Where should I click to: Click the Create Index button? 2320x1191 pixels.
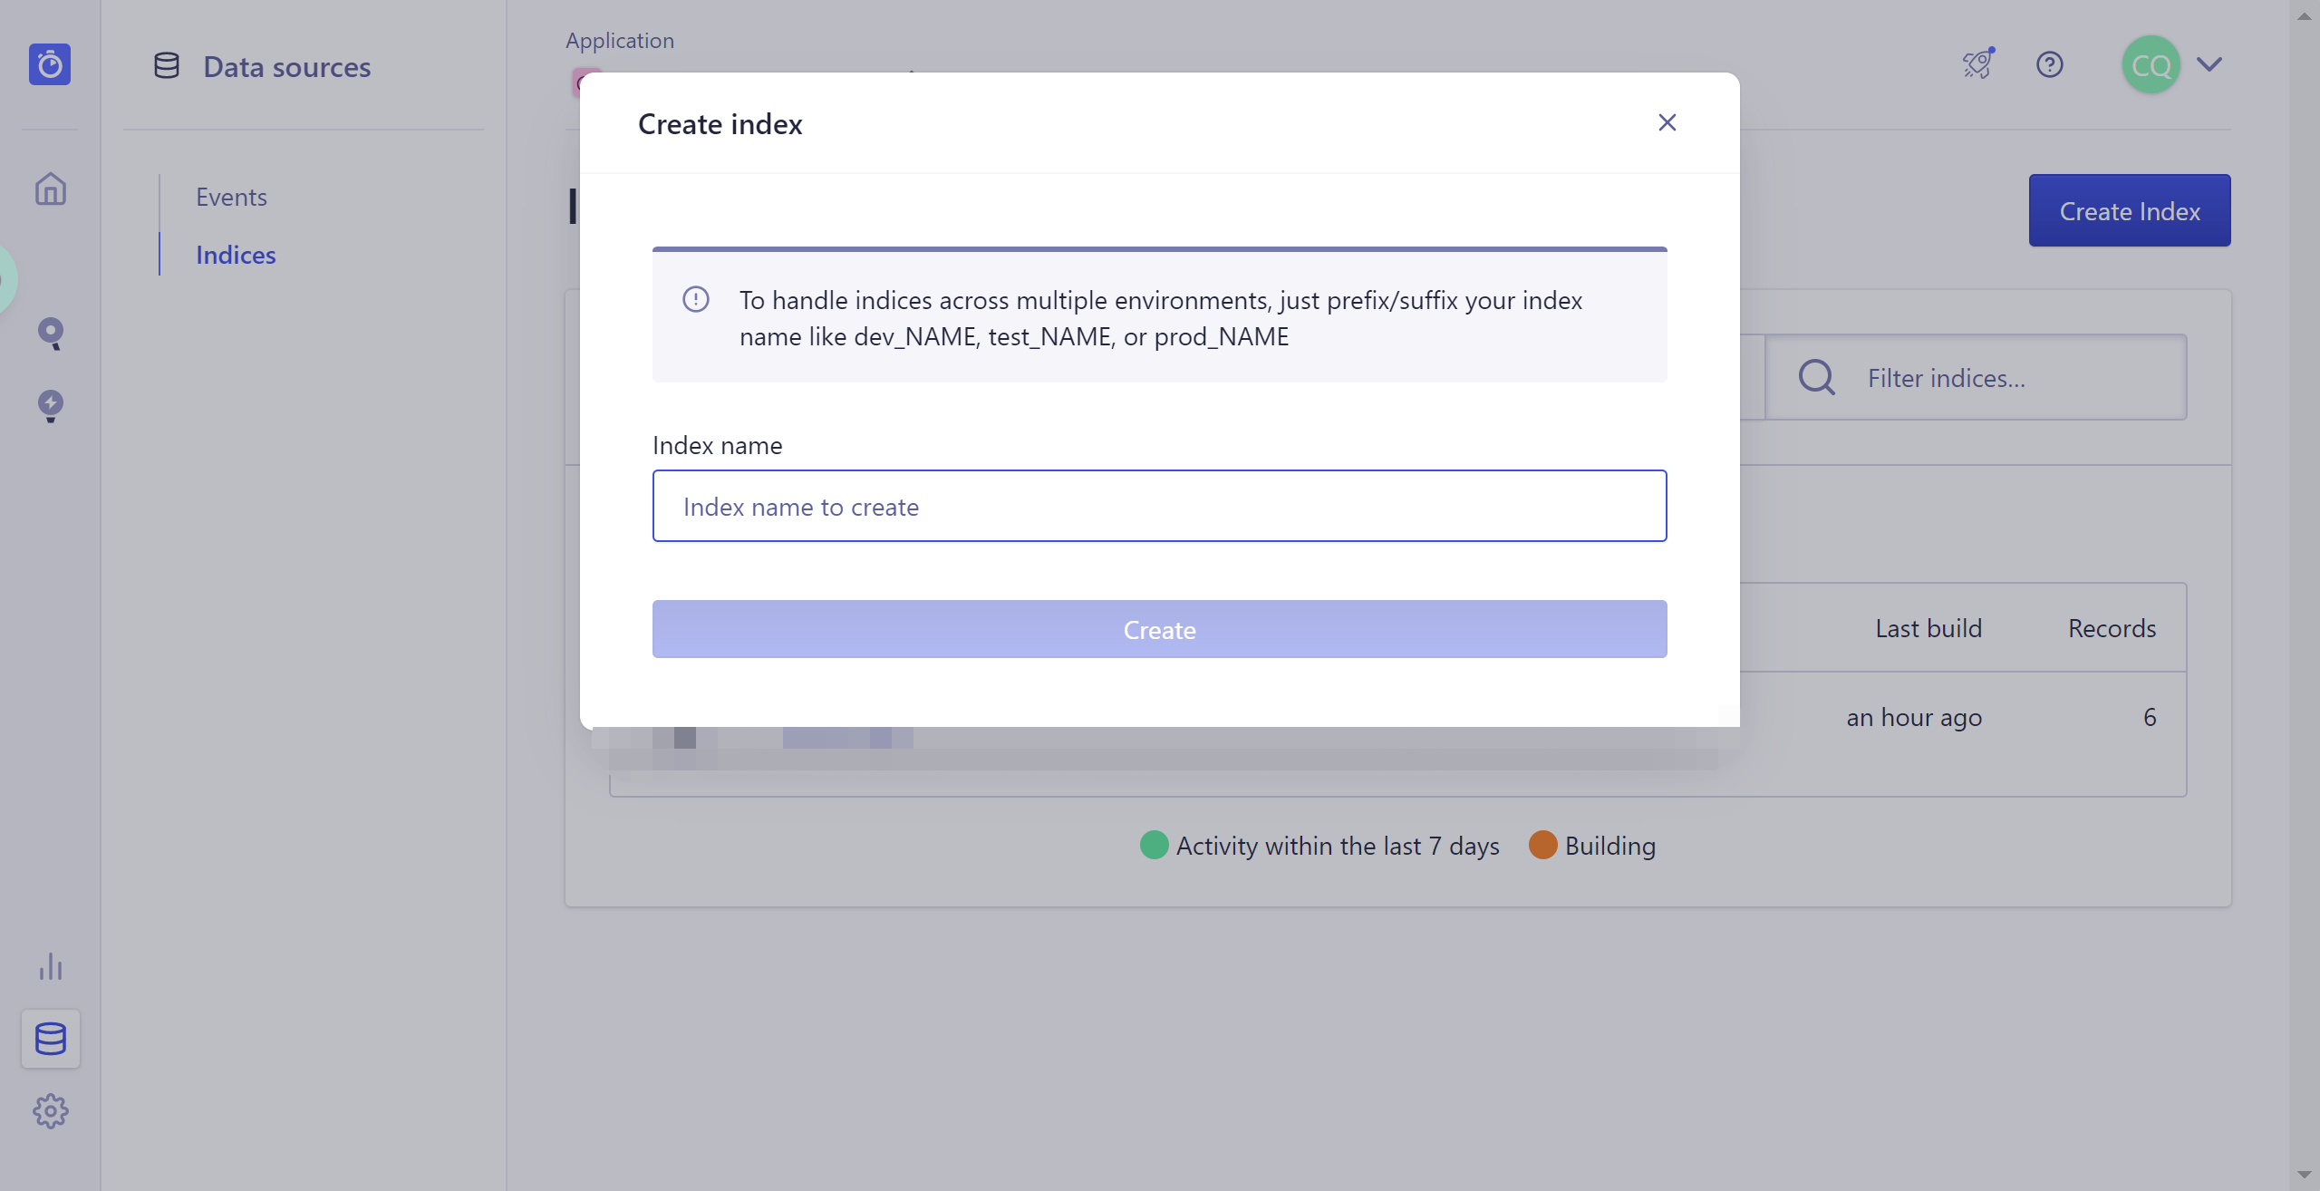click(x=2130, y=210)
